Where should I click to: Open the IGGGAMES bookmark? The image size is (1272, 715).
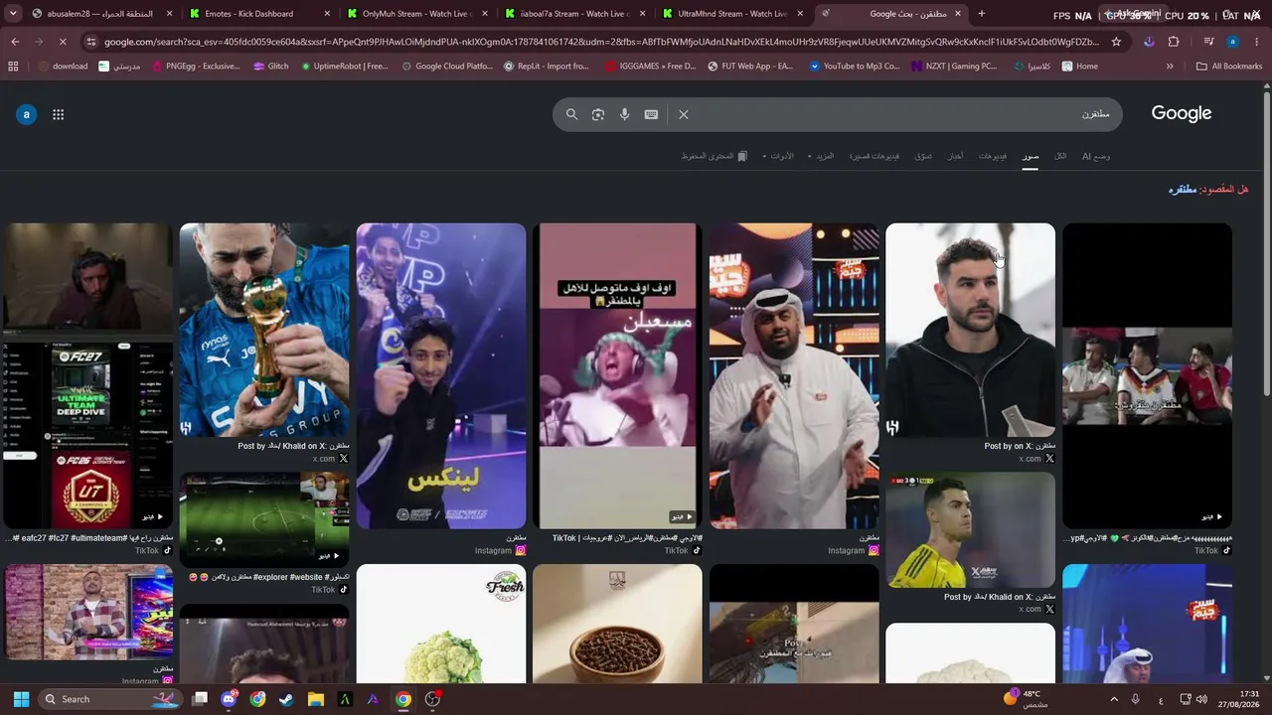click(x=648, y=67)
